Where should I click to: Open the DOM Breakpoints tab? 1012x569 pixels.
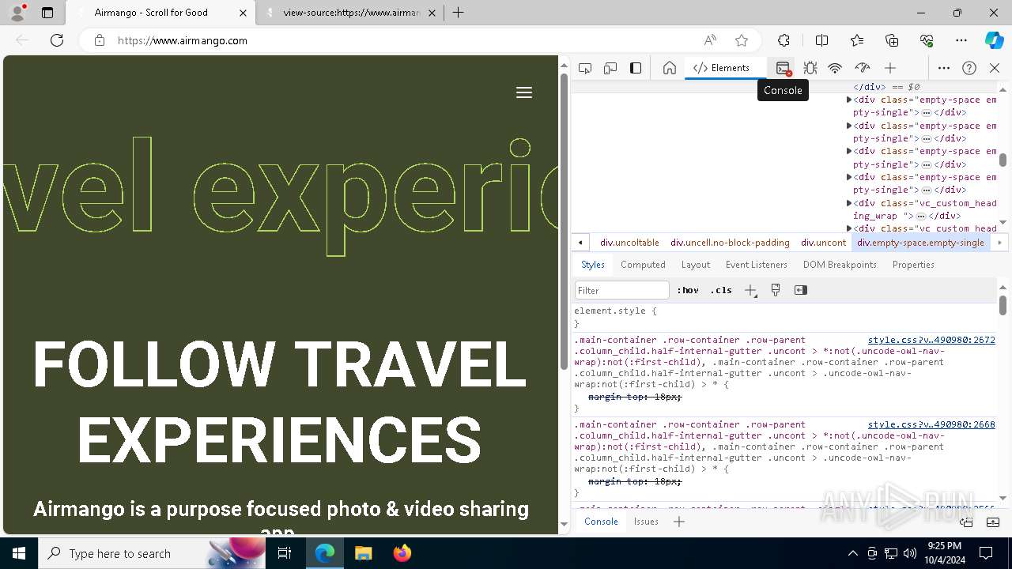pyautogui.click(x=840, y=265)
